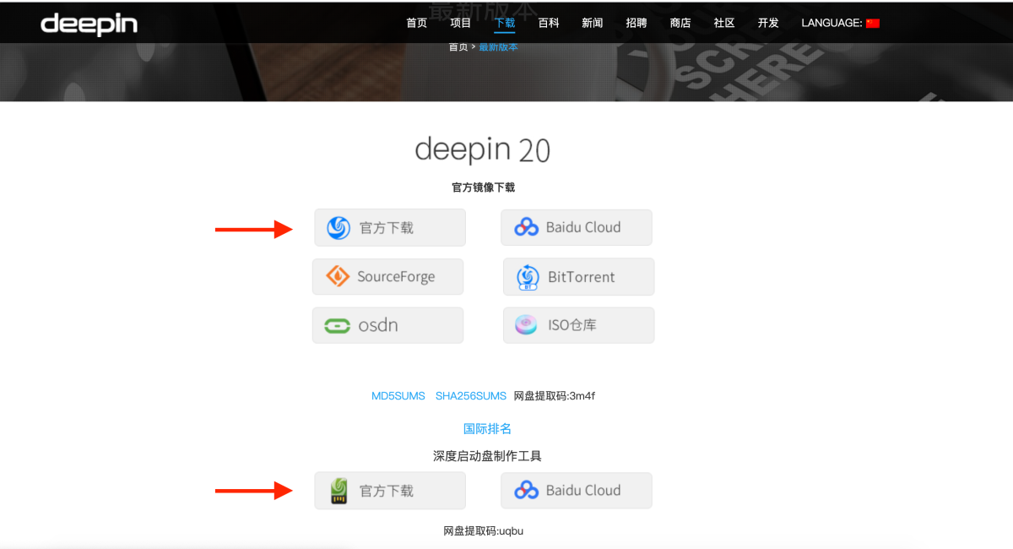Click 官方下载 button for deepin 20 image
The width and height of the screenshot is (1013, 549).
(390, 227)
